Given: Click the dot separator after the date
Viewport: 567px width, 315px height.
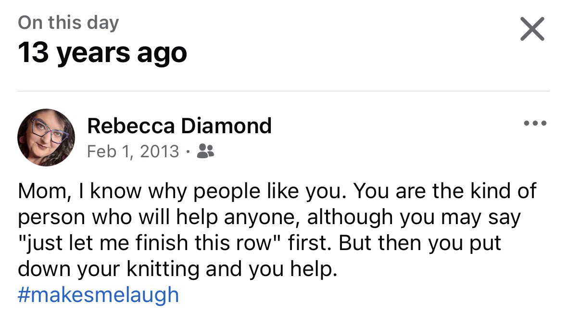Looking at the screenshot, I should [188, 152].
